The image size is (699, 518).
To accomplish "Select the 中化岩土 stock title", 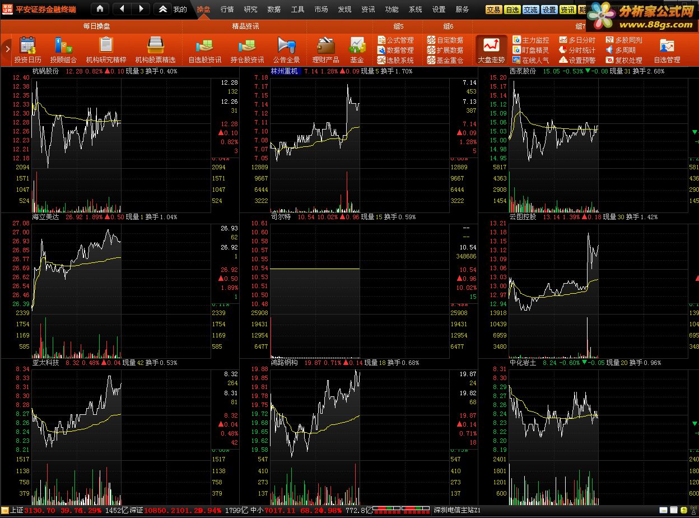I will click(523, 363).
